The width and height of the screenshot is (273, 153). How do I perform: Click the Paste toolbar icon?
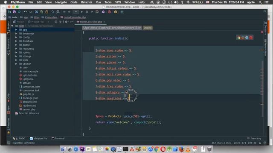tap(46, 12)
